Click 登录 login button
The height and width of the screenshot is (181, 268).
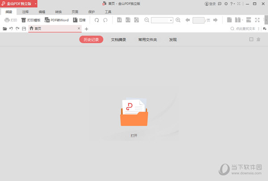pos(210,4)
